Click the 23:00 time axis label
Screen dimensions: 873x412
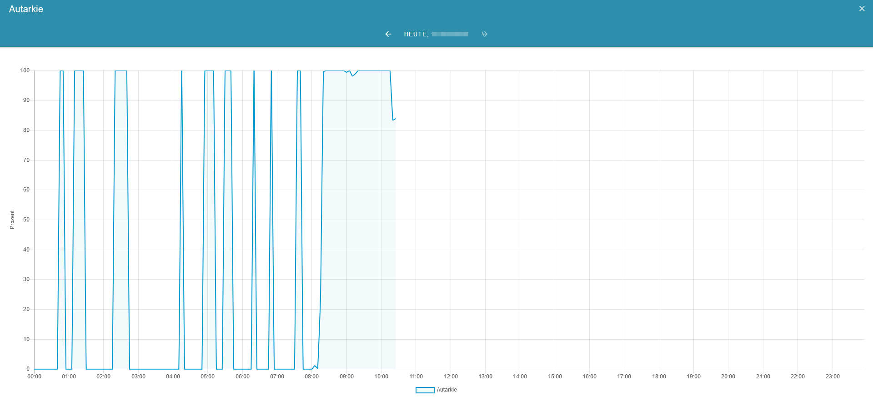click(x=833, y=377)
